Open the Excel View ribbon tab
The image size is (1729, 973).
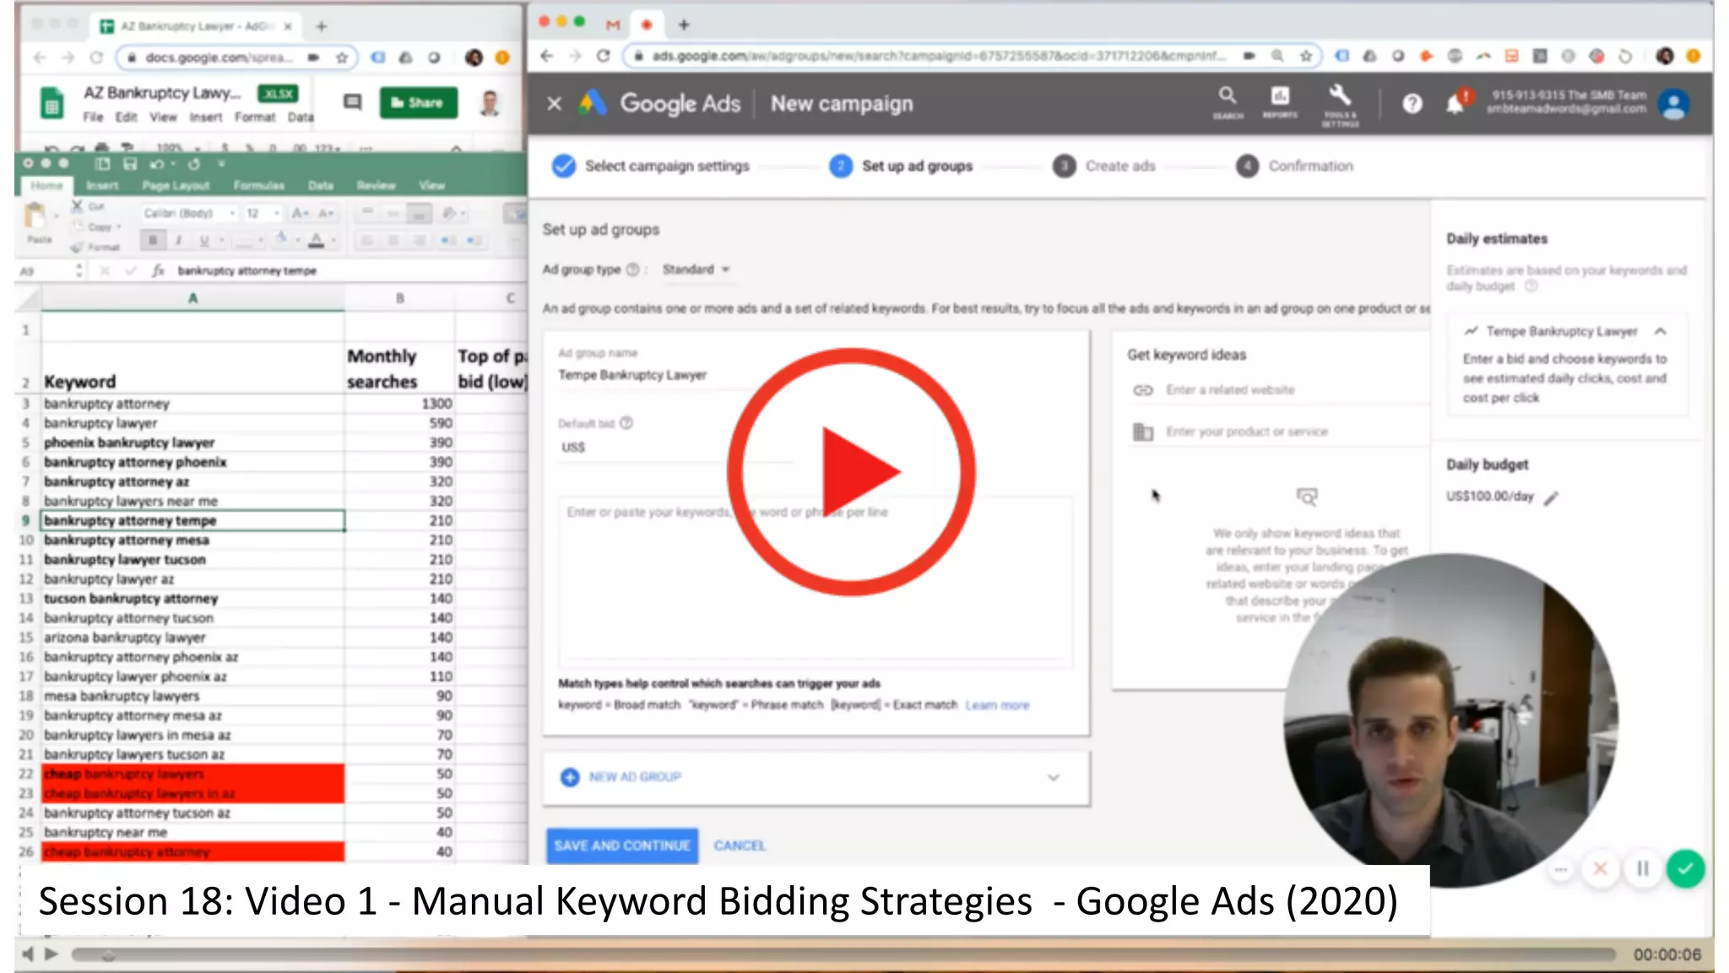431,185
